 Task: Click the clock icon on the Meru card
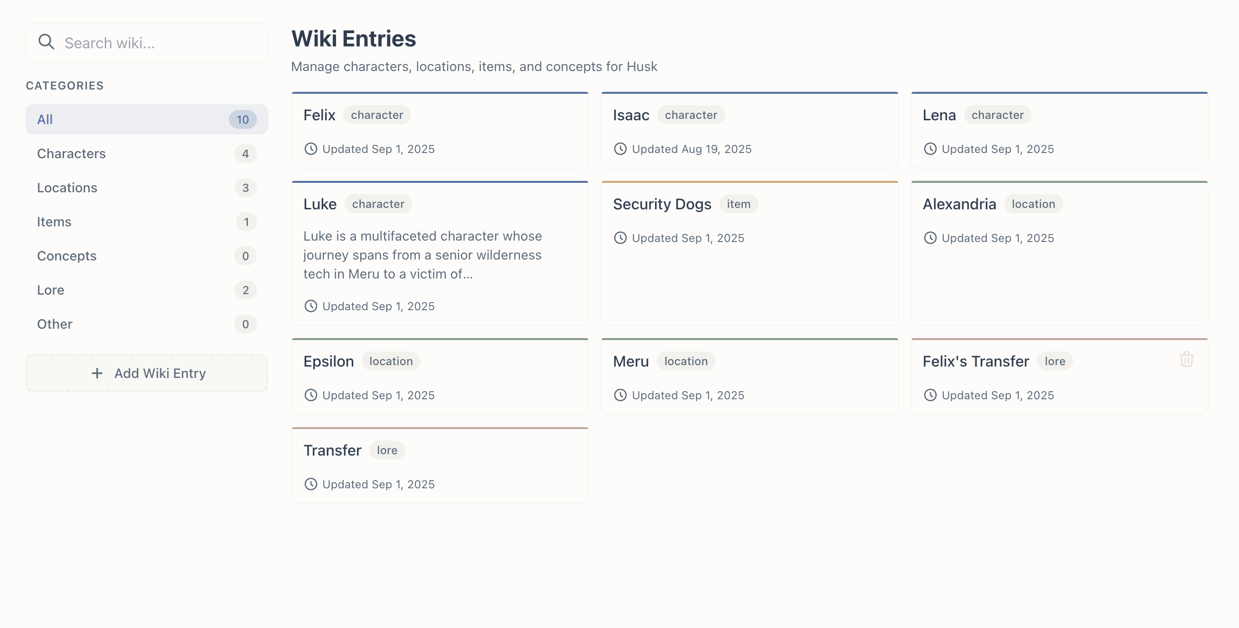pos(620,395)
